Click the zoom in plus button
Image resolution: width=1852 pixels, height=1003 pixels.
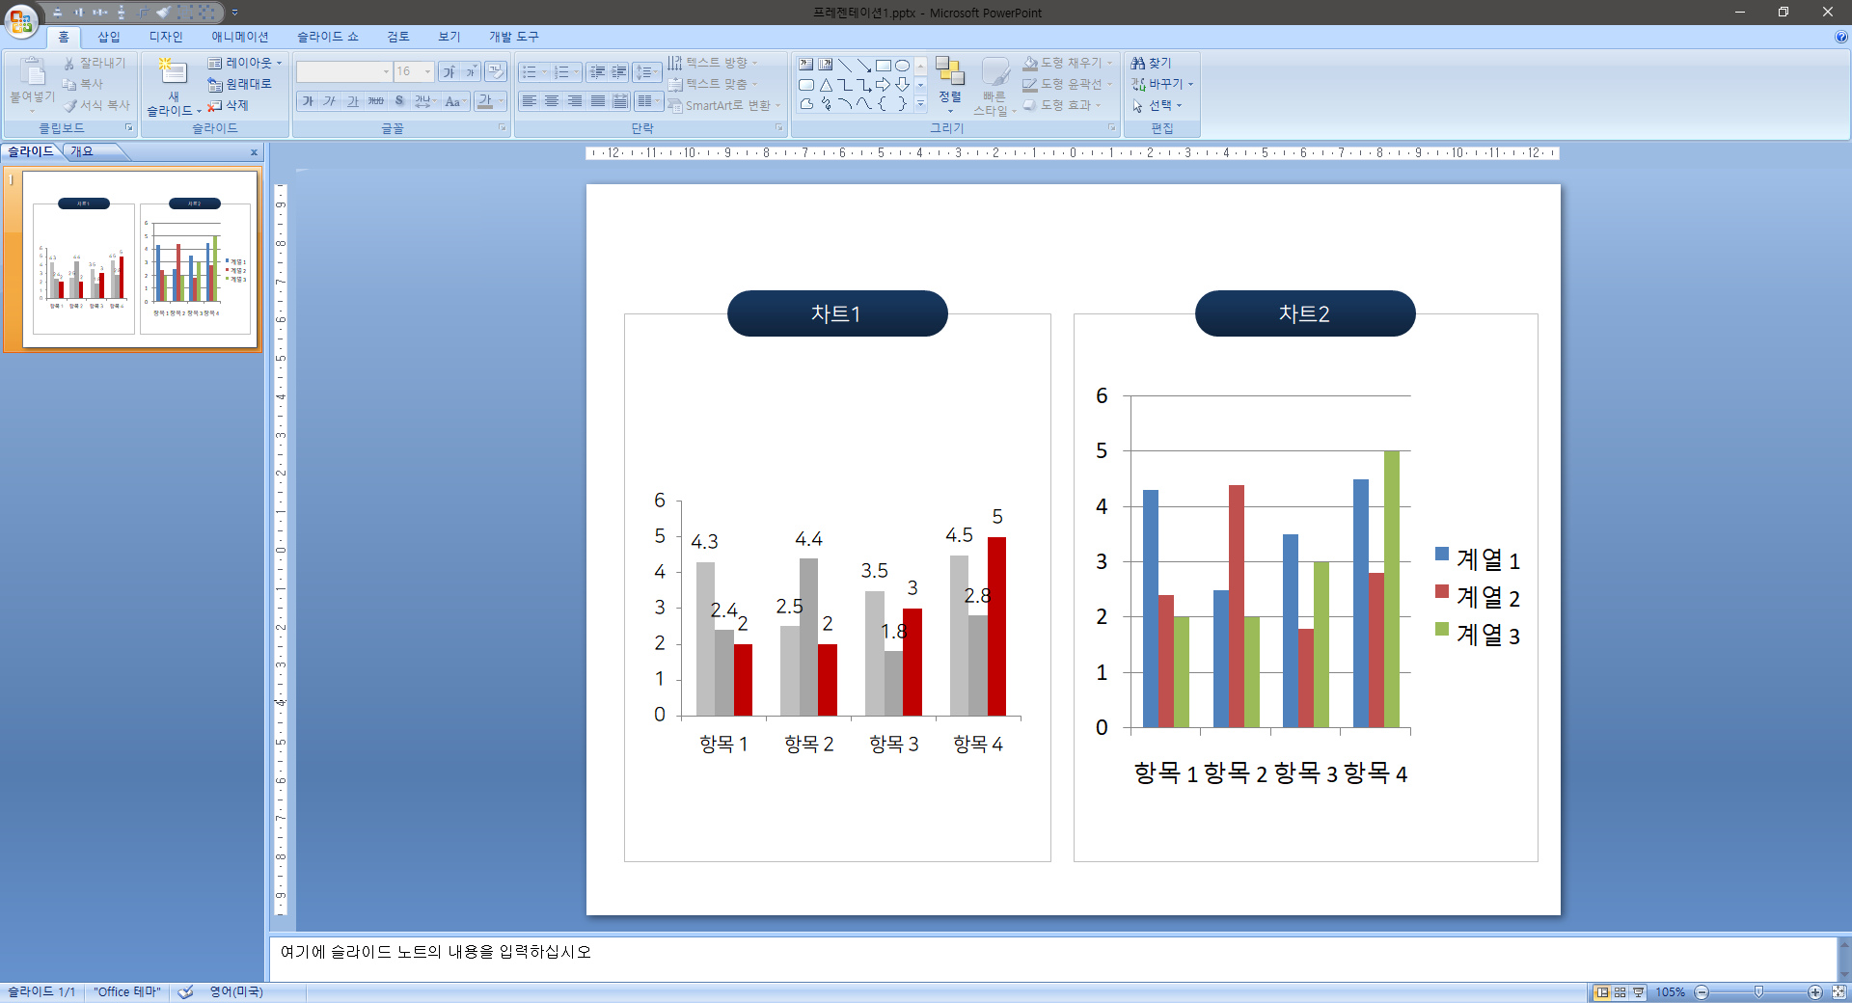tap(1814, 992)
